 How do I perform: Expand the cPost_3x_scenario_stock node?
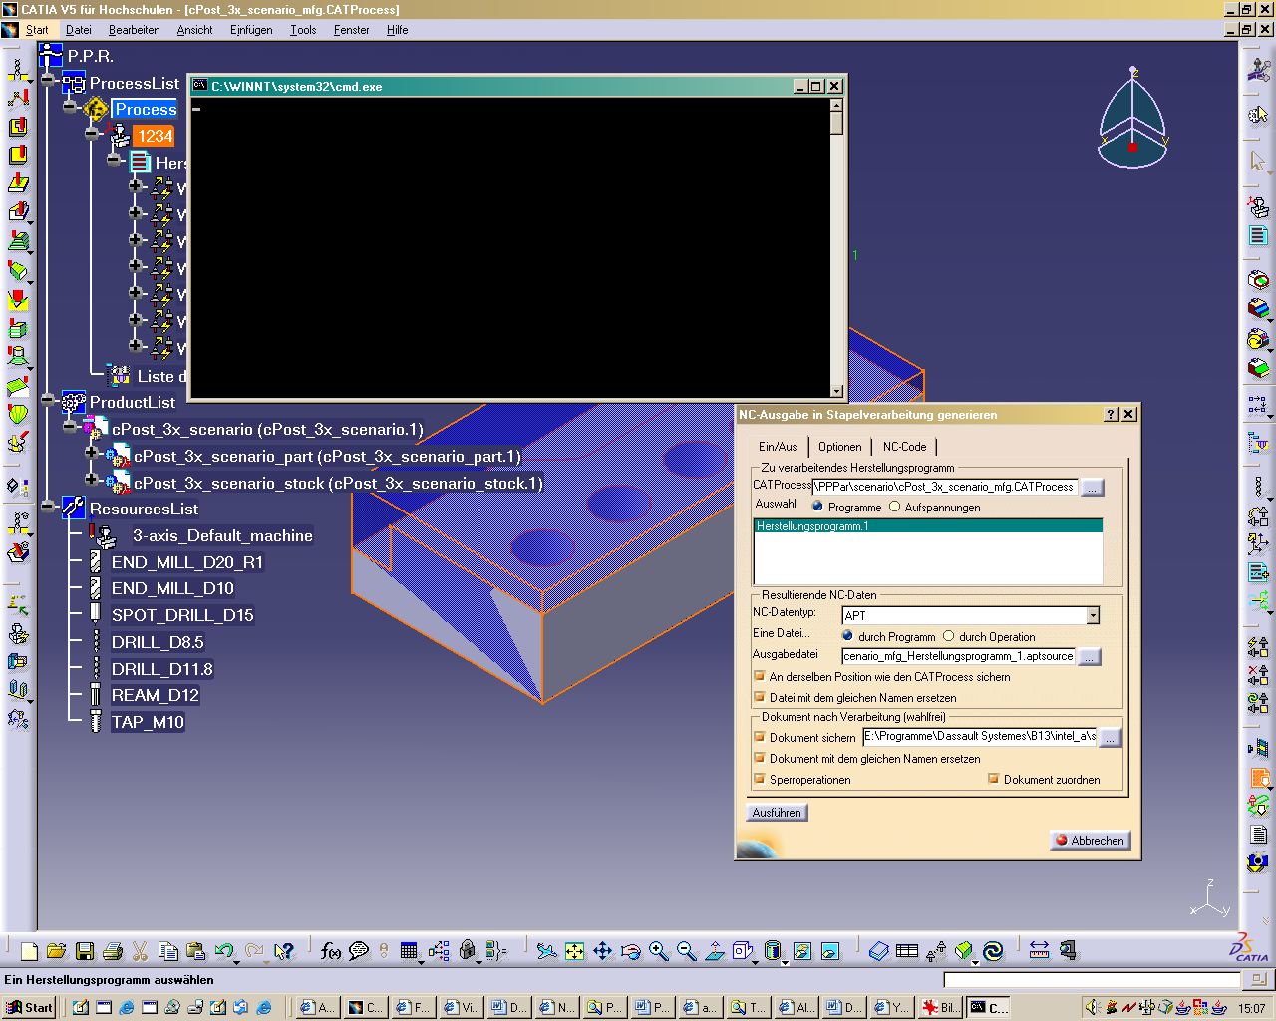pos(92,482)
